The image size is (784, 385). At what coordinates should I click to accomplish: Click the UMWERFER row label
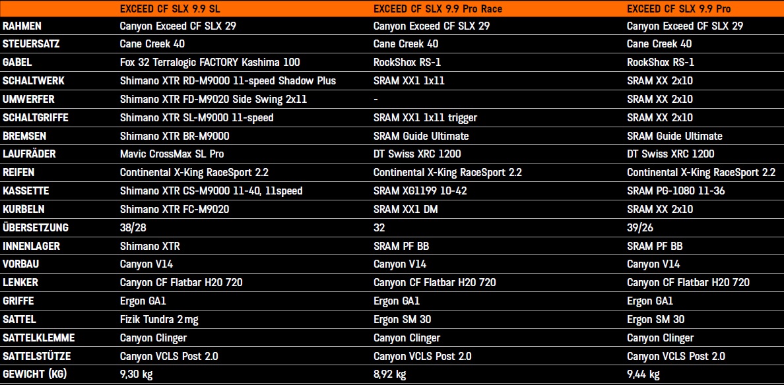tap(28, 100)
